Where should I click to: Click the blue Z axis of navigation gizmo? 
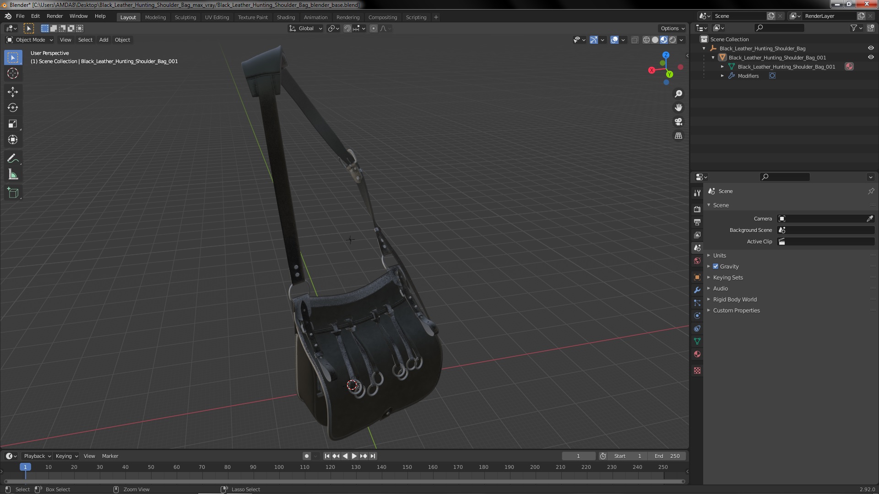(x=666, y=55)
